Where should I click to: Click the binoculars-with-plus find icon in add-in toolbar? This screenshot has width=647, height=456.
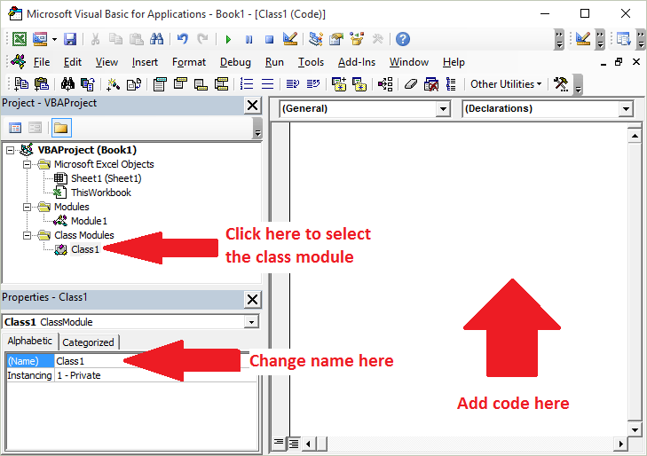coord(67,84)
